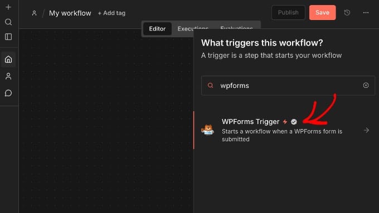Switch to the Executions tab
The height and width of the screenshot is (213, 379).
coord(193,29)
